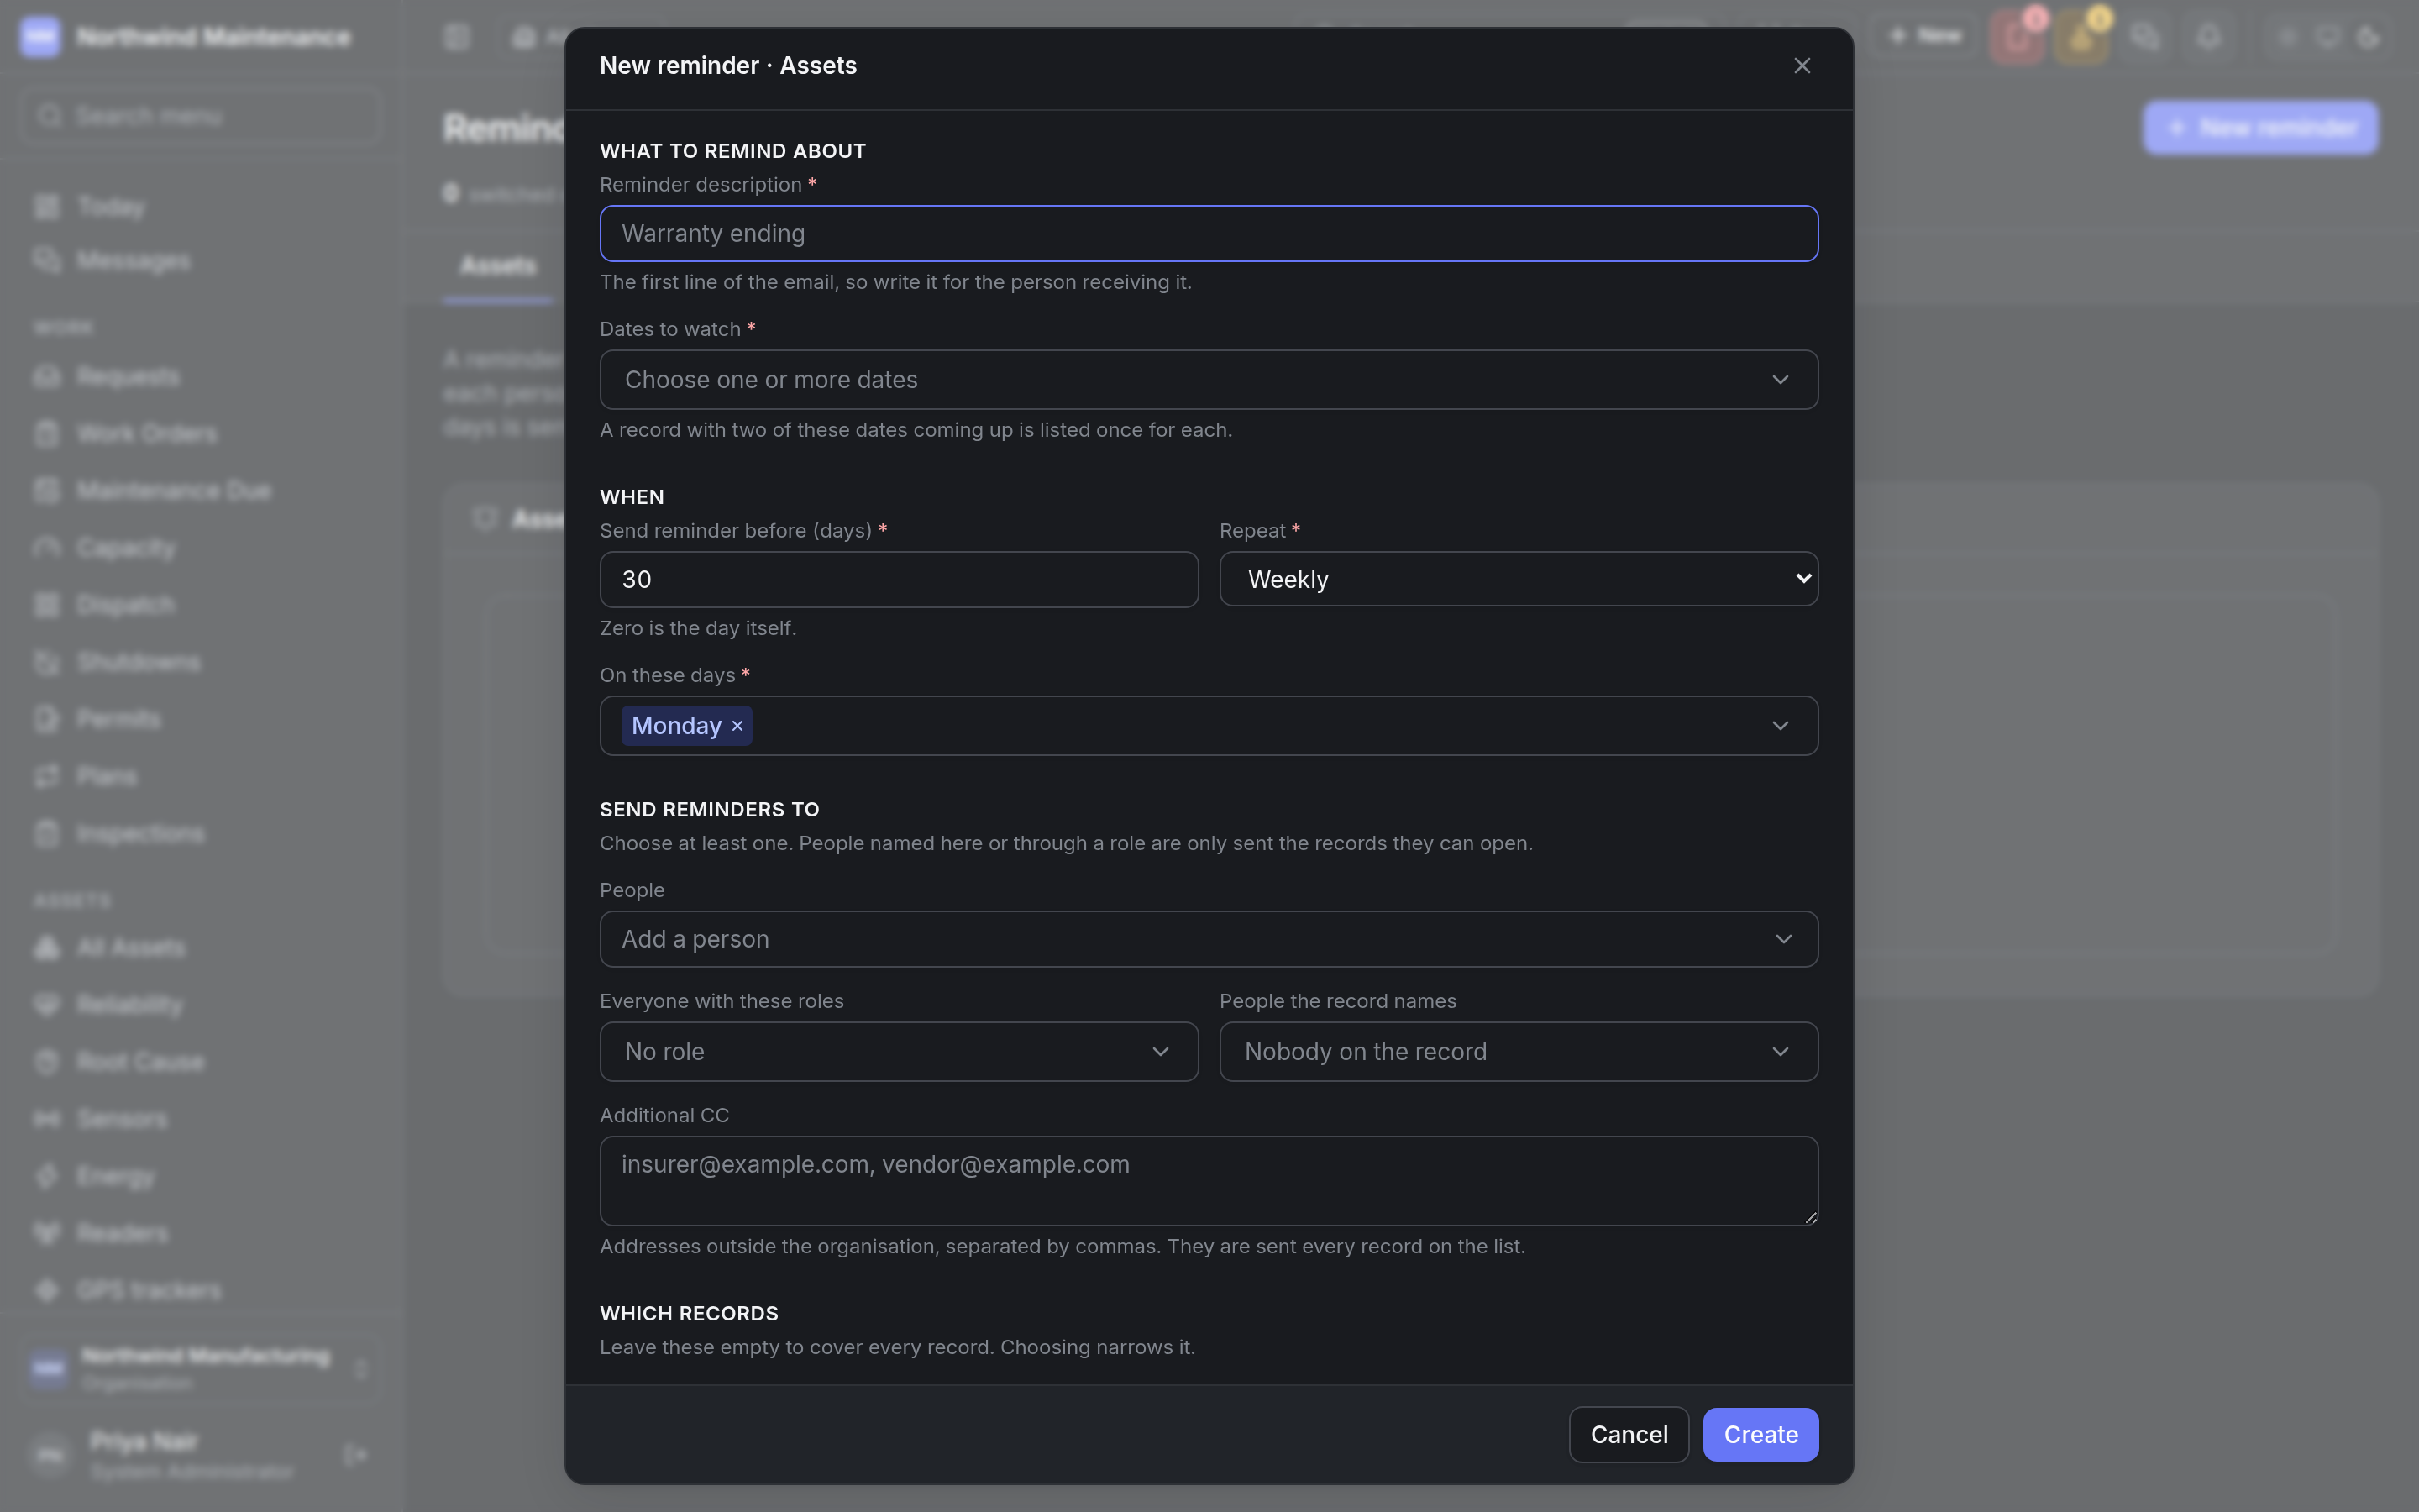Focus the Reminder description field

[1209, 234]
